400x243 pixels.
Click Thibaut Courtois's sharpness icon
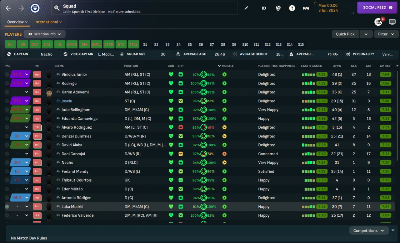pos(181,180)
